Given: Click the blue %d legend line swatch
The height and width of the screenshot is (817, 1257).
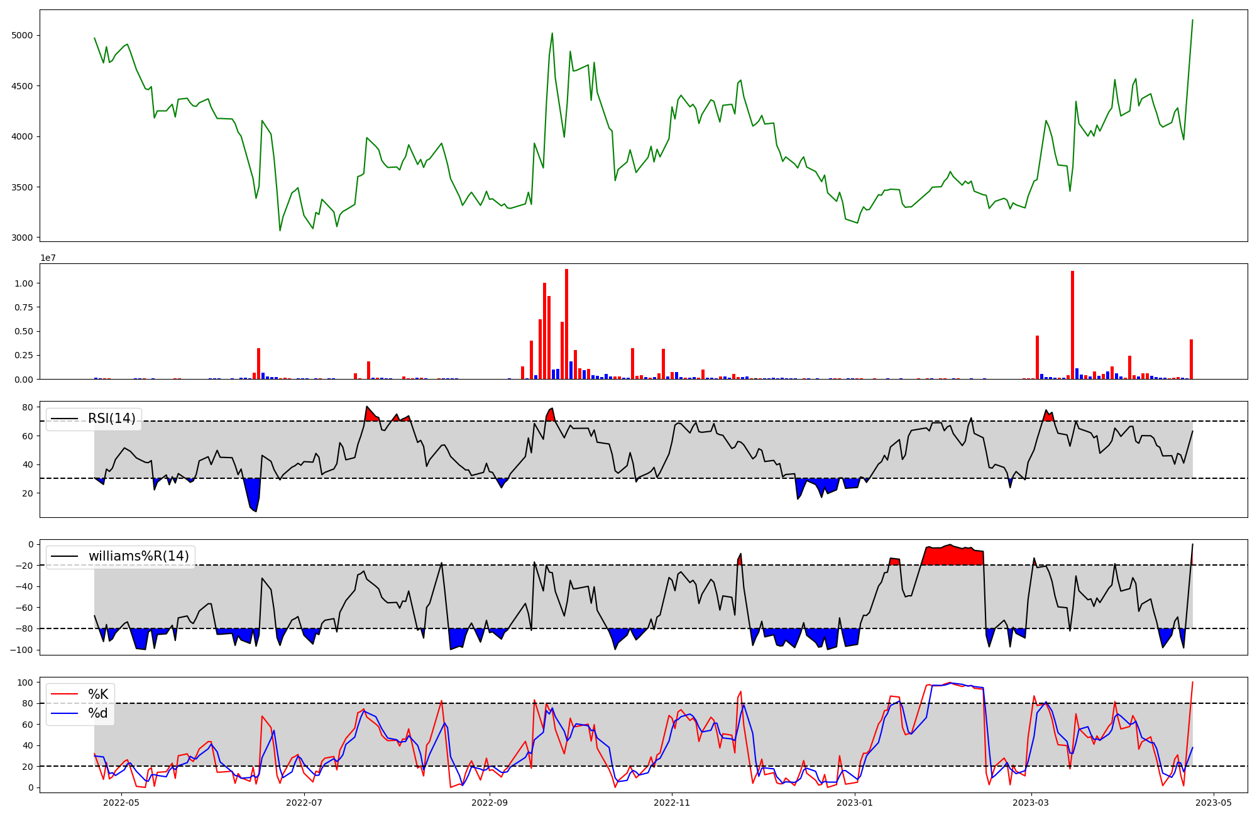Looking at the screenshot, I should pyautogui.click(x=64, y=713).
